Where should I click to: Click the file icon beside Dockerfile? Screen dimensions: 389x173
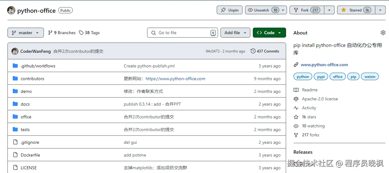pyautogui.click(x=15, y=155)
